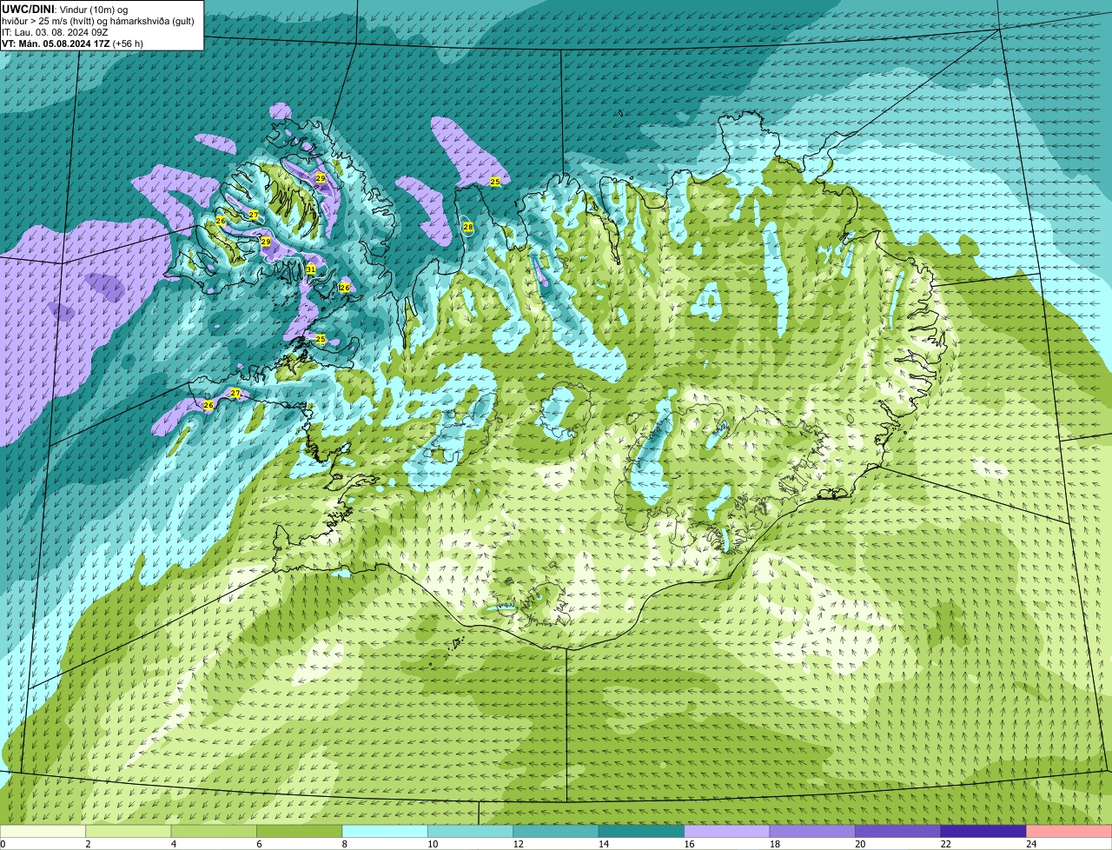Image resolution: width=1112 pixels, height=850 pixels.
Task: Select the 2–4 m/s light green legend swatch
Action: point(129,831)
